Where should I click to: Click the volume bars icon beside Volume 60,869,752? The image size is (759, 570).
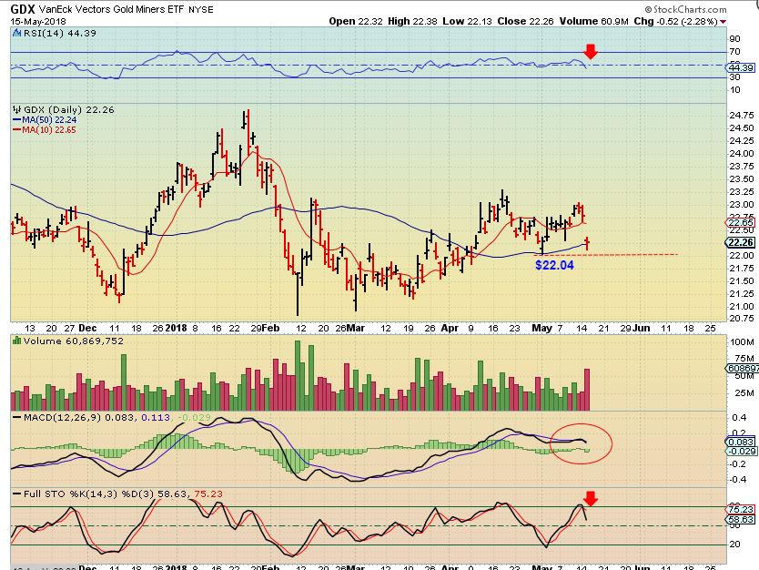(17, 341)
